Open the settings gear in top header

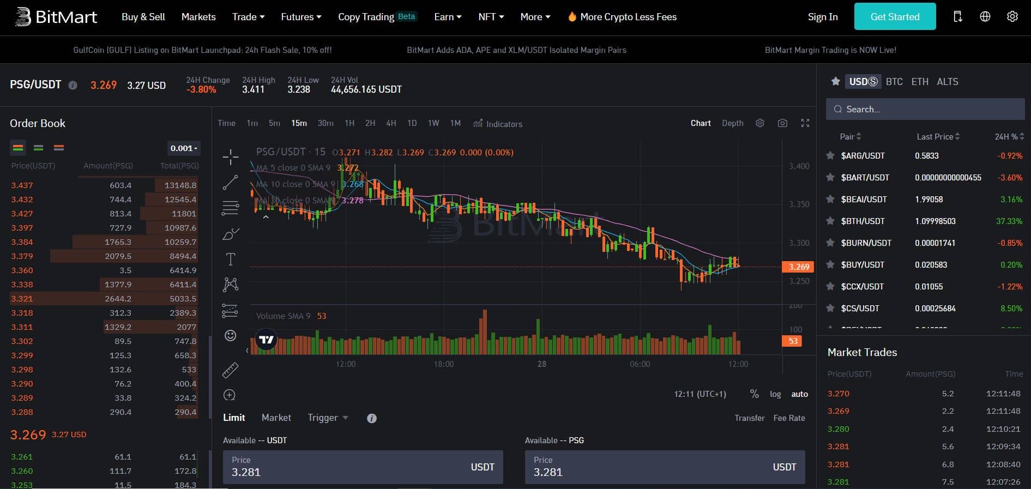(x=1012, y=17)
